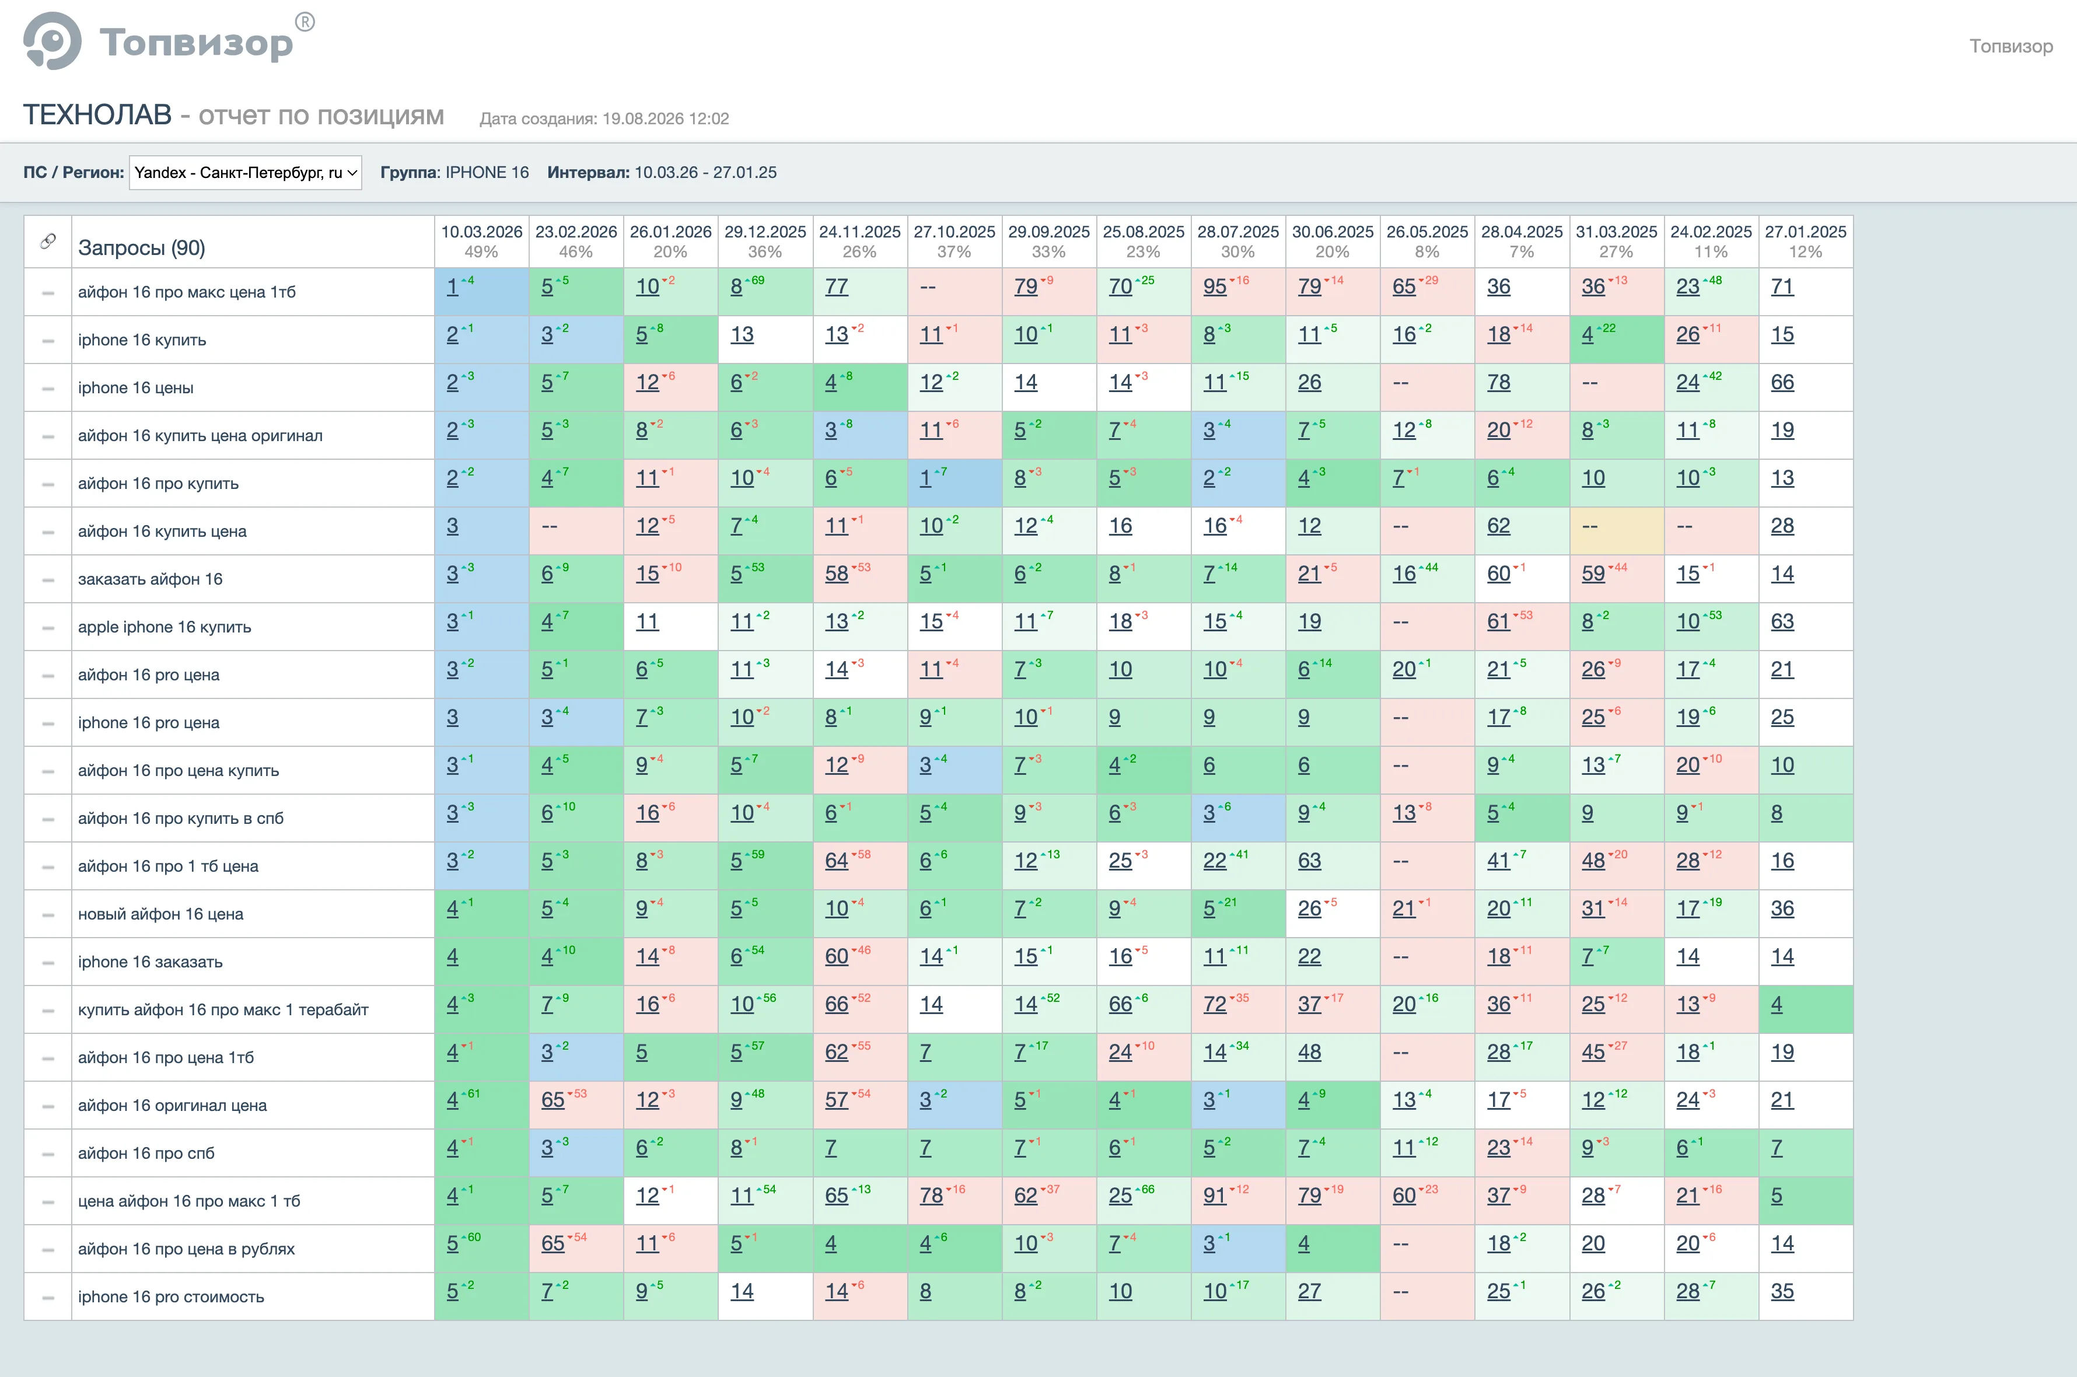Click query цена айфон 16 про макс 1 тб
Image resolution: width=2077 pixels, height=1377 pixels.
pos(188,1201)
